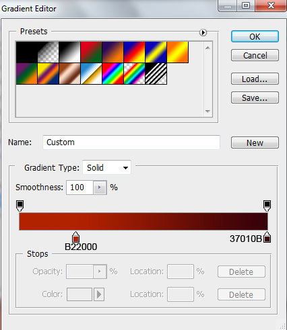Choose the foreground-to-transparent checkered preset
The width and height of the screenshot is (287, 330).
[x=48, y=52]
